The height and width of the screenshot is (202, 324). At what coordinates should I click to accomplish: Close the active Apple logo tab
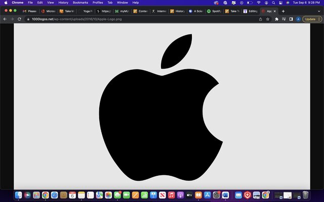point(274,11)
